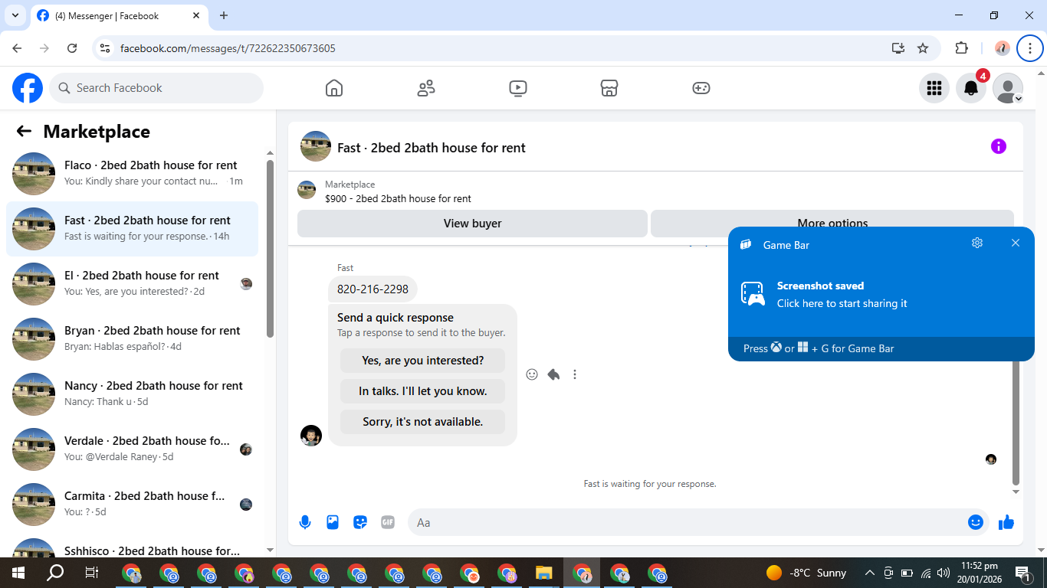This screenshot has height=588, width=1047.
Task: Open the Flaco conversation
Action: pyautogui.click(x=132, y=174)
